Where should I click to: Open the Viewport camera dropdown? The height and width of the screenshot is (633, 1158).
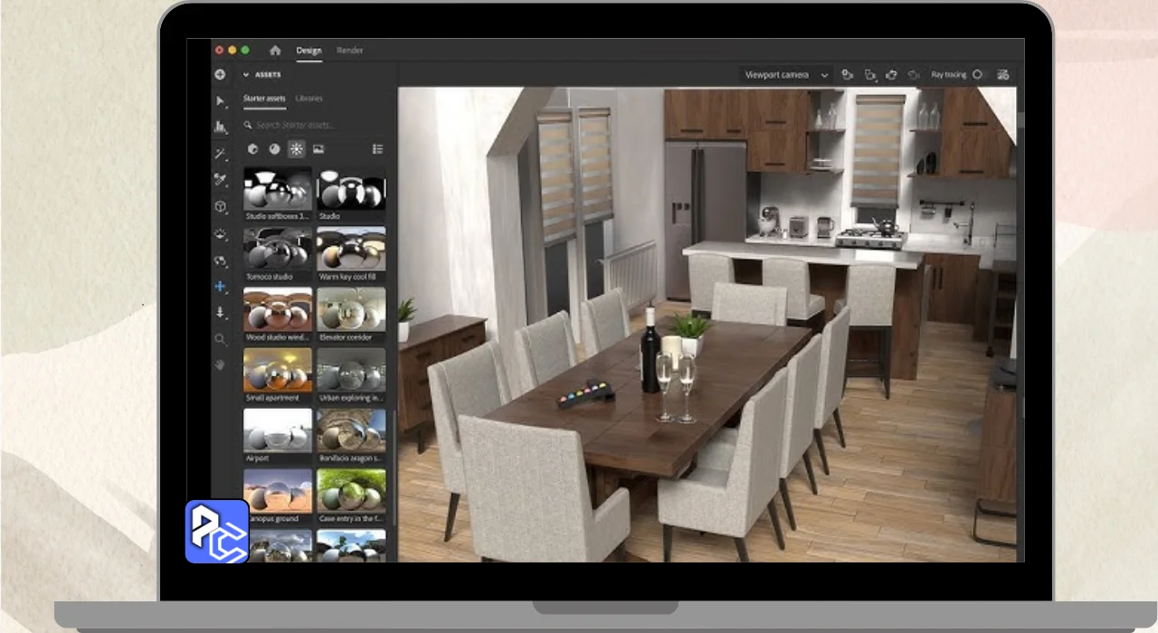click(785, 75)
